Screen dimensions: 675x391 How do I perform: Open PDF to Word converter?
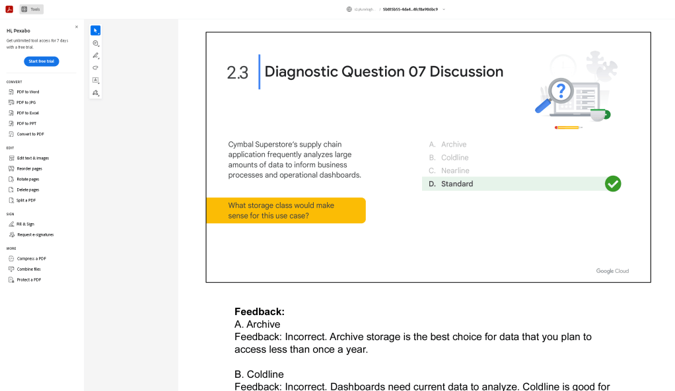(28, 92)
